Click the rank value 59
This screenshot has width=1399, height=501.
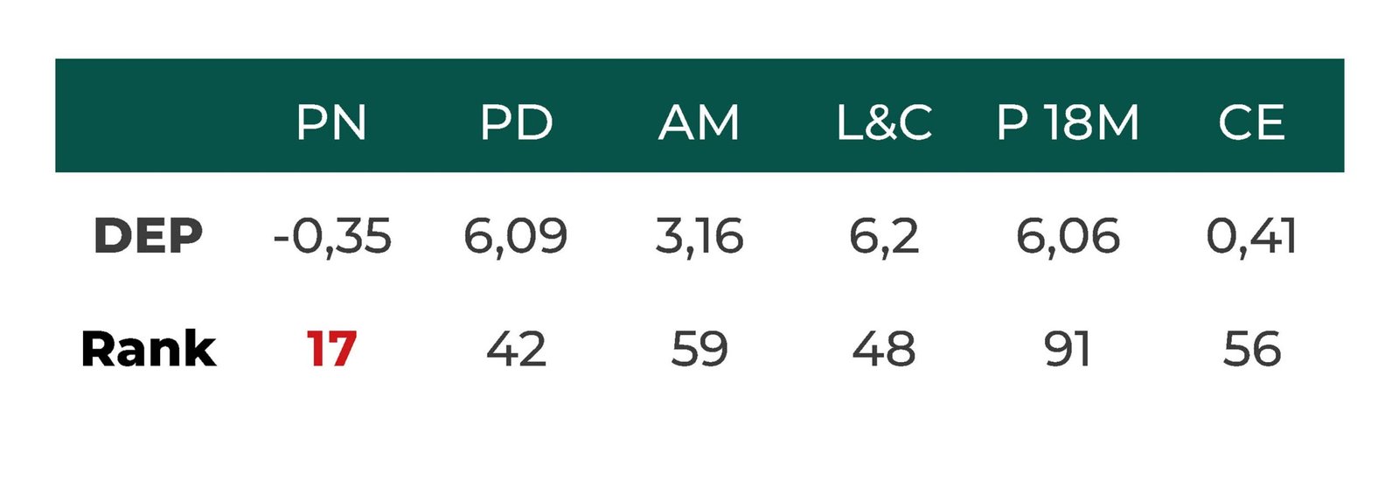tap(699, 349)
